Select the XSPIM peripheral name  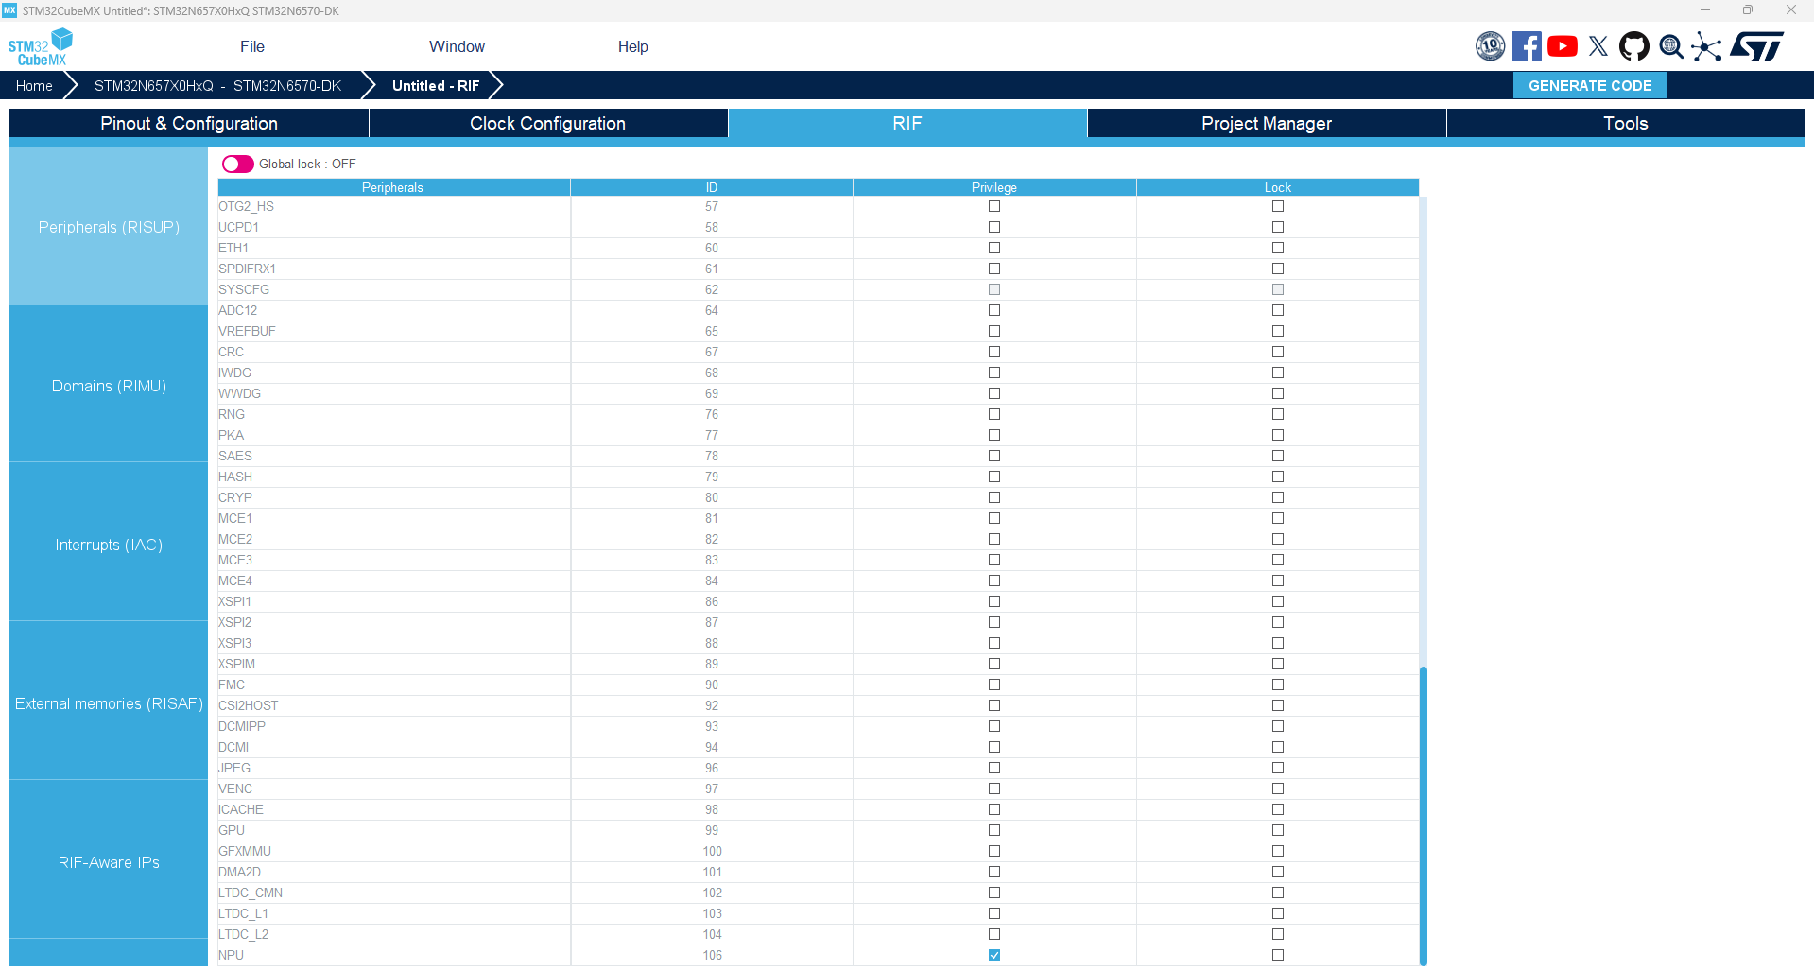pyautogui.click(x=236, y=664)
